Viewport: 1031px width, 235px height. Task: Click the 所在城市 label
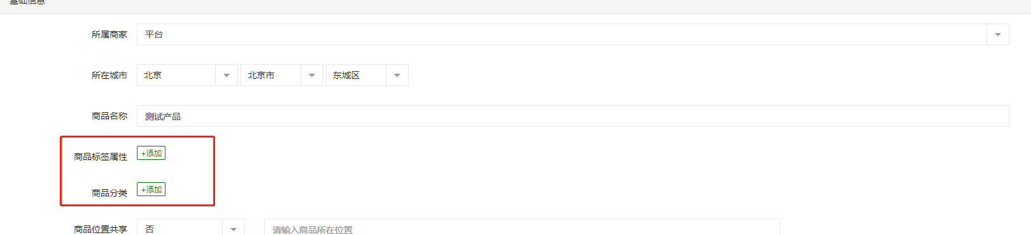(109, 75)
